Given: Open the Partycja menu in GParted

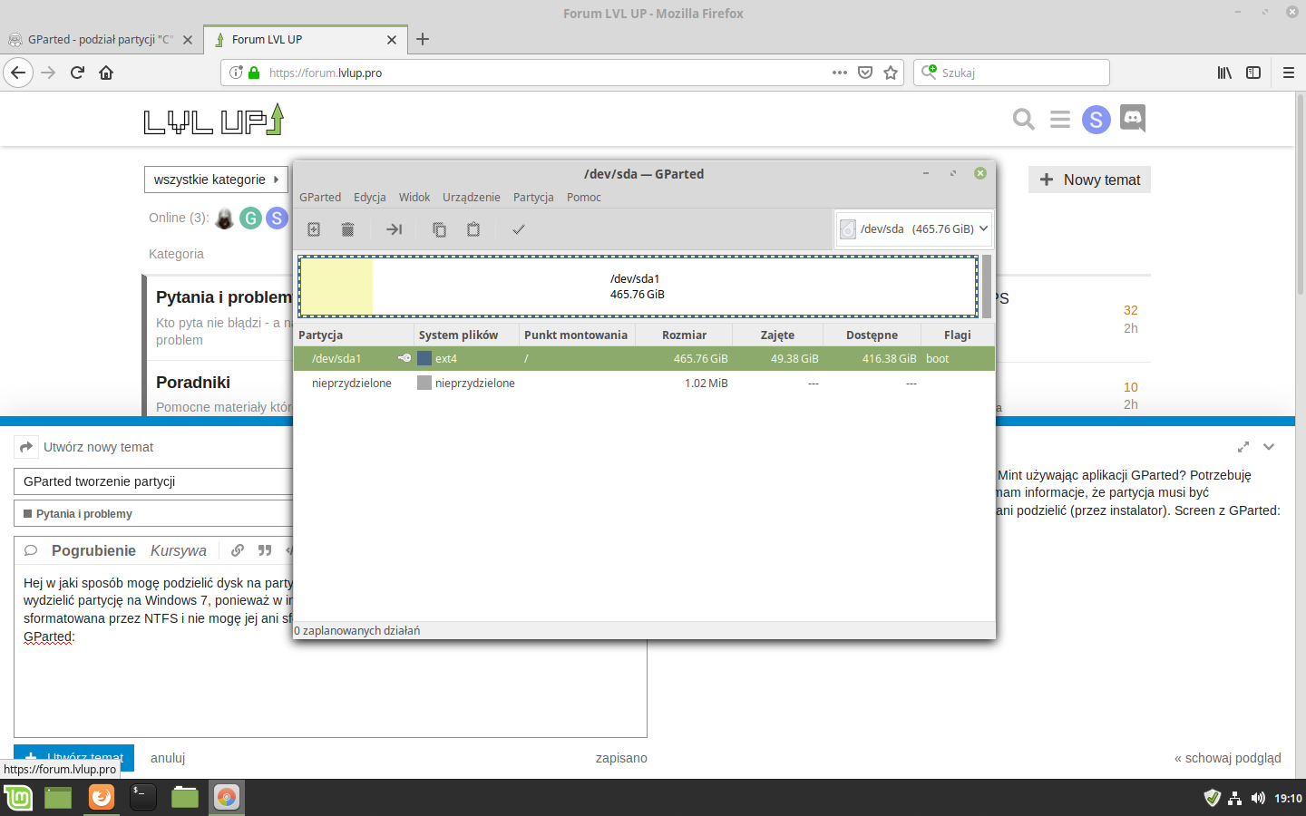Looking at the screenshot, I should 533,197.
